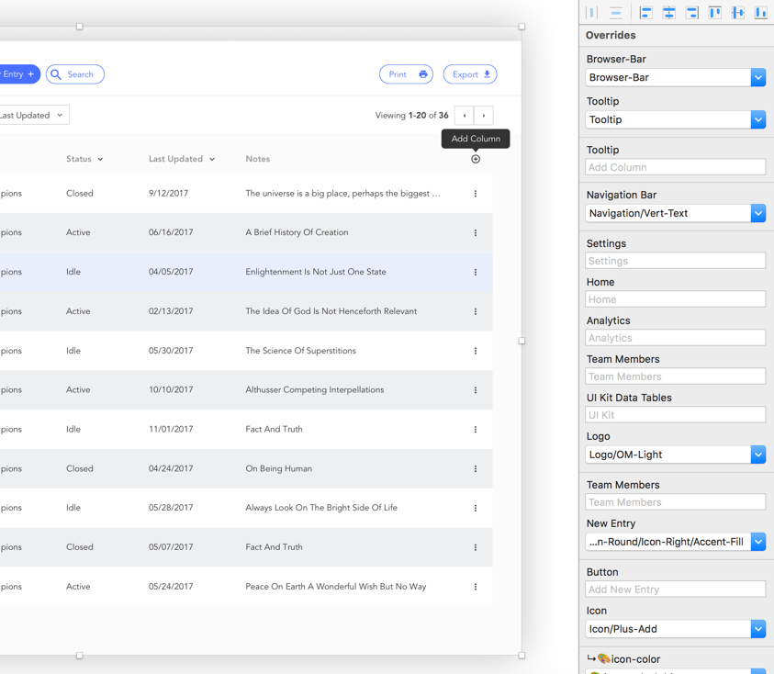Click the Add Column plus icon
Screen dimensions: 774x674
[476, 158]
